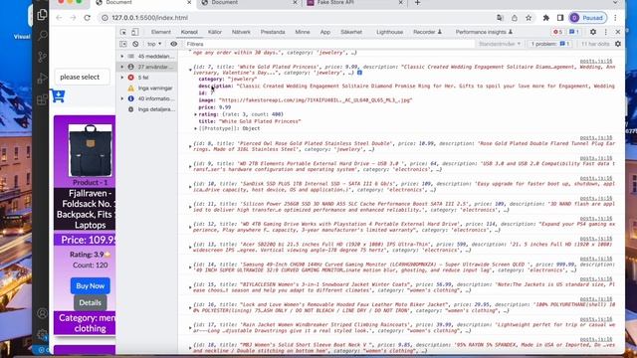Click in the Filtrera filter field
Screen dimensions: 637x358
329,44
